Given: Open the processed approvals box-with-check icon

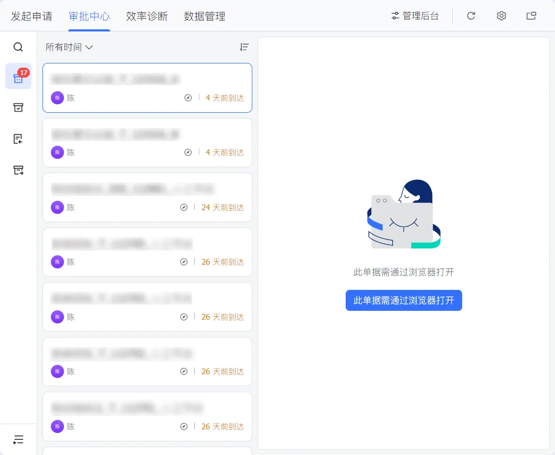Looking at the screenshot, I should [18, 107].
